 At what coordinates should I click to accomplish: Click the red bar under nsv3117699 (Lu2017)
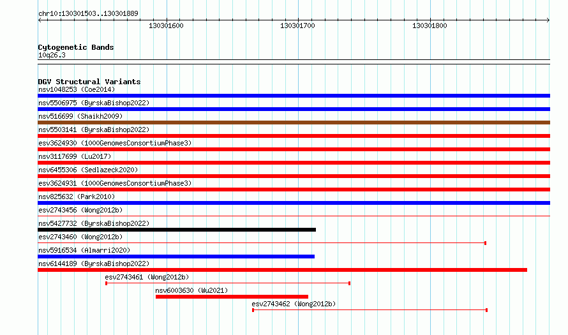[294, 163]
